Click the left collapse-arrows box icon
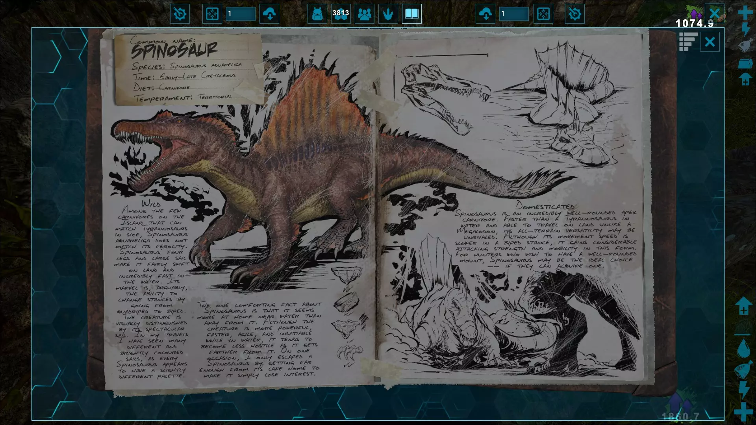Viewport: 756px width, 425px height. 212,14
